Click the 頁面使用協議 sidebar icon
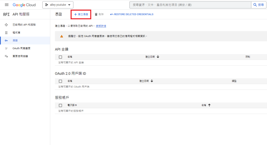 coord(7,56)
